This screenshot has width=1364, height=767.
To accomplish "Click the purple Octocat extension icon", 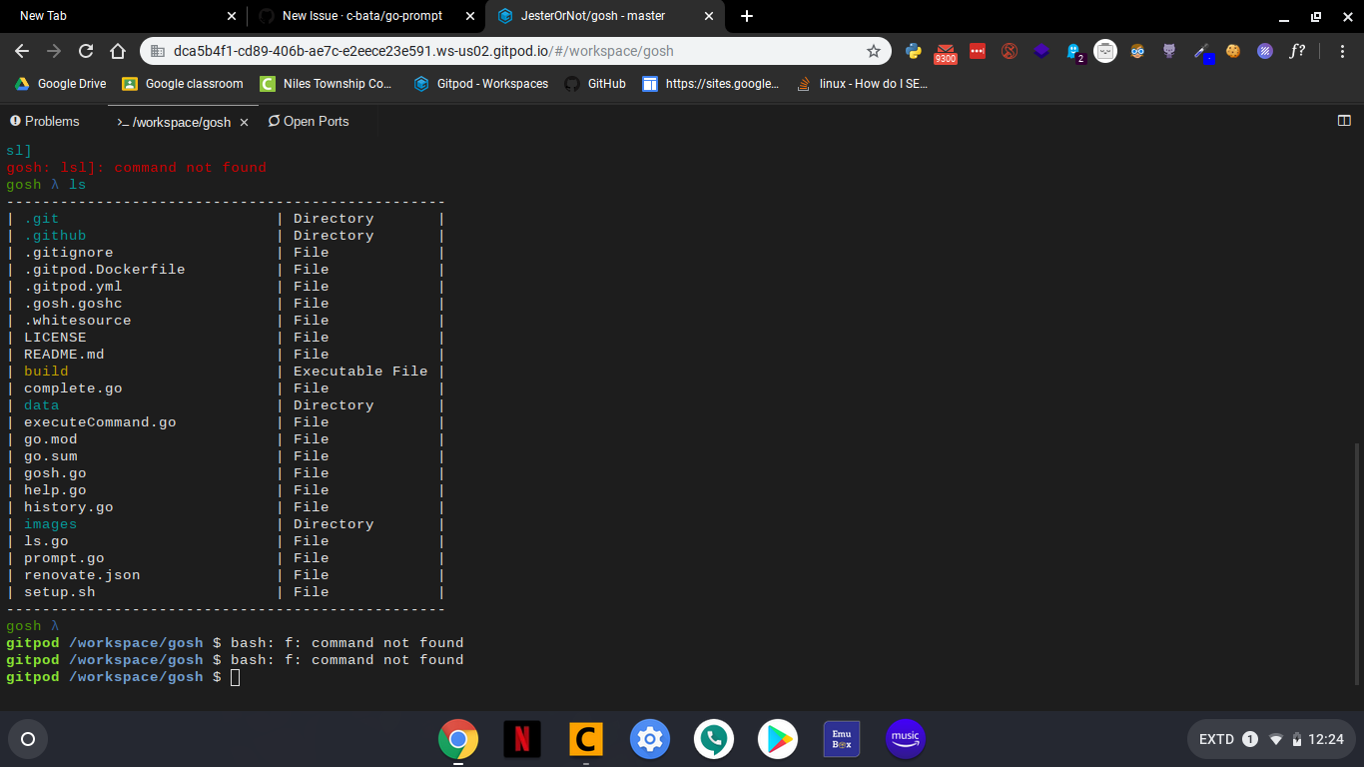I will click(x=1169, y=51).
